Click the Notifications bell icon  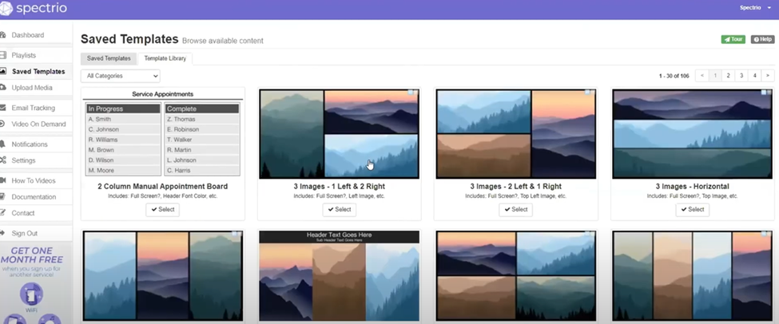pos(3,144)
